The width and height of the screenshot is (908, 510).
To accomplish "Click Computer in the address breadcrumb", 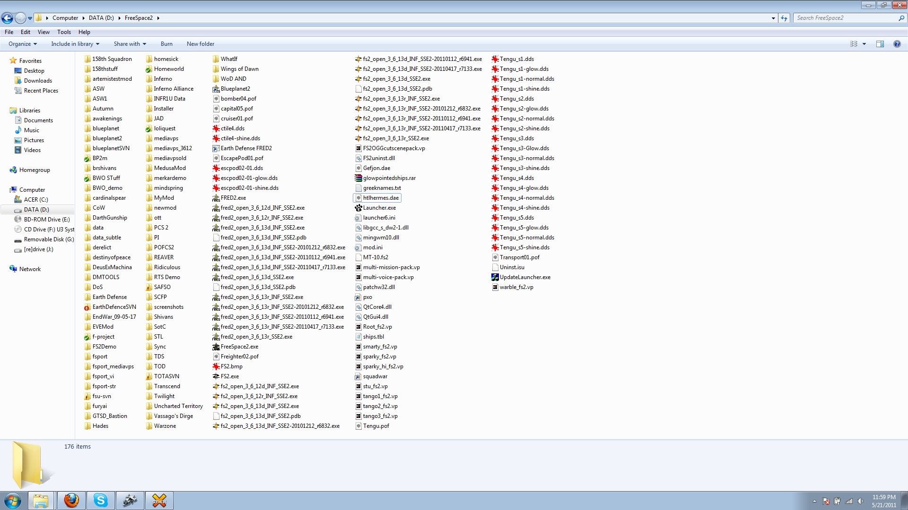I will coord(65,18).
